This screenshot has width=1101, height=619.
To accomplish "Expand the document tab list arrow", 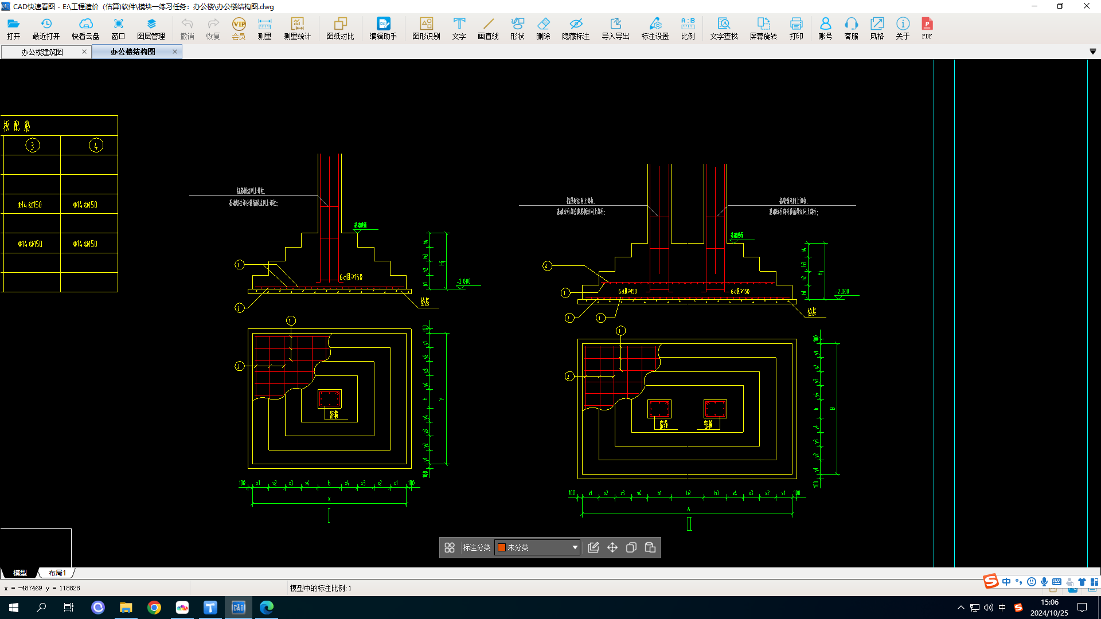I will (x=1092, y=52).
